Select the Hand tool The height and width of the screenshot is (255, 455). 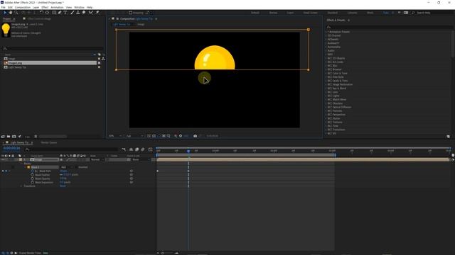tap(11, 13)
